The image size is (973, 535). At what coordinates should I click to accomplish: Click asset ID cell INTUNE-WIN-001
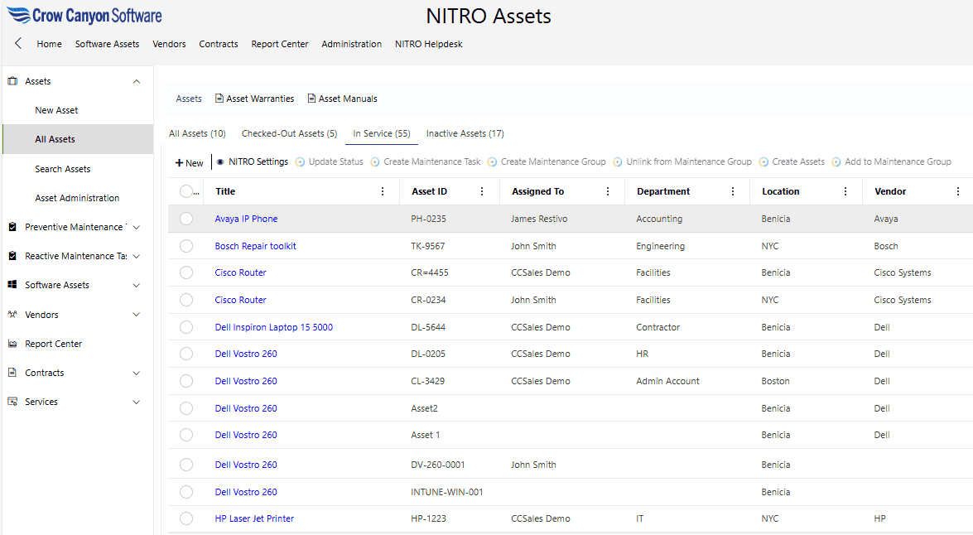click(x=447, y=492)
